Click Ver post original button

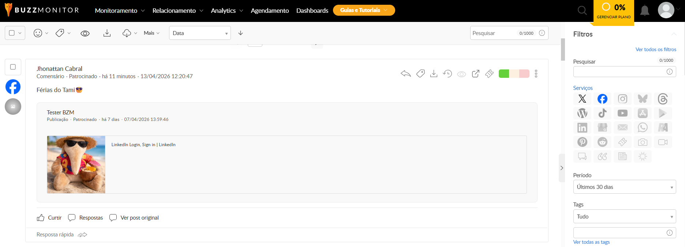(134, 218)
